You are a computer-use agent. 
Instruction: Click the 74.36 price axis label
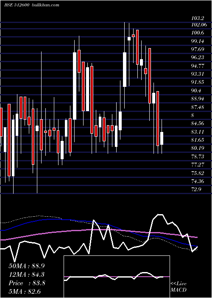(x=198, y=181)
